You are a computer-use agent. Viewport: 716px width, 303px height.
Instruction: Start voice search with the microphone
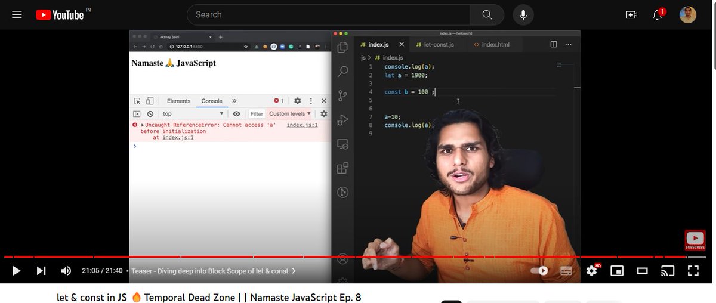coord(523,15)
